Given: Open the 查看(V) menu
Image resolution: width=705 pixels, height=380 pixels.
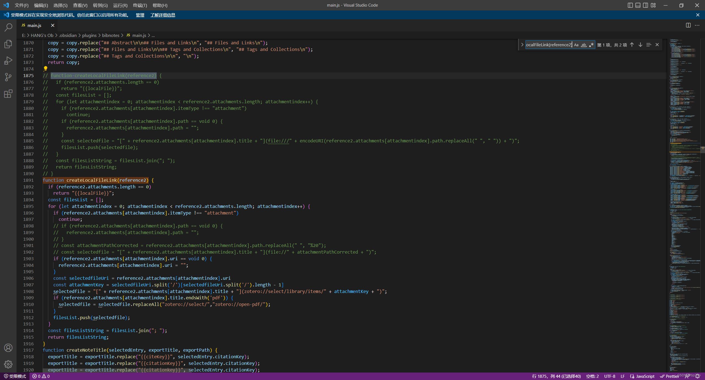Looking at the screenshot, I should click(80, 5).
